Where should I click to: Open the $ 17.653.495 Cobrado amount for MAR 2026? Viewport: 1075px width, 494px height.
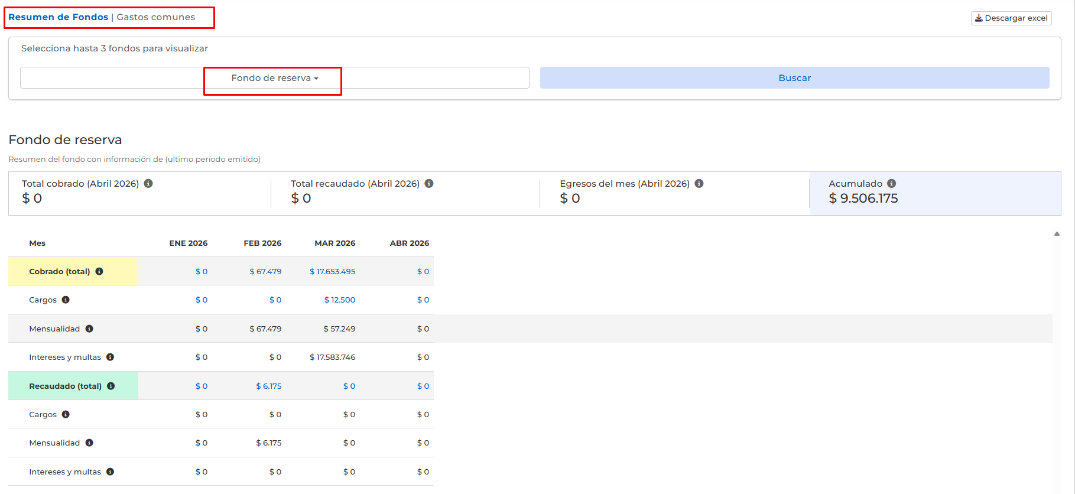click(332, 272)
